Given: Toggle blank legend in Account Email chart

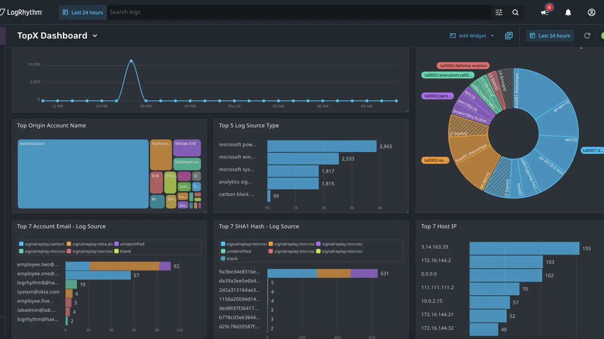Looking at the screenshot, I should point(123,251).
